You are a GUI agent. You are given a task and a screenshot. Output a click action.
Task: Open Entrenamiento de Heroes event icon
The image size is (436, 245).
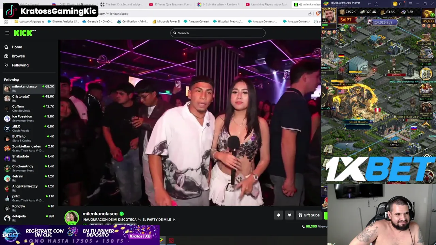point(426,91)
